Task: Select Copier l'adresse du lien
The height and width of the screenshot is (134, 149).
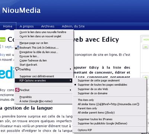Action: (33, 60)
